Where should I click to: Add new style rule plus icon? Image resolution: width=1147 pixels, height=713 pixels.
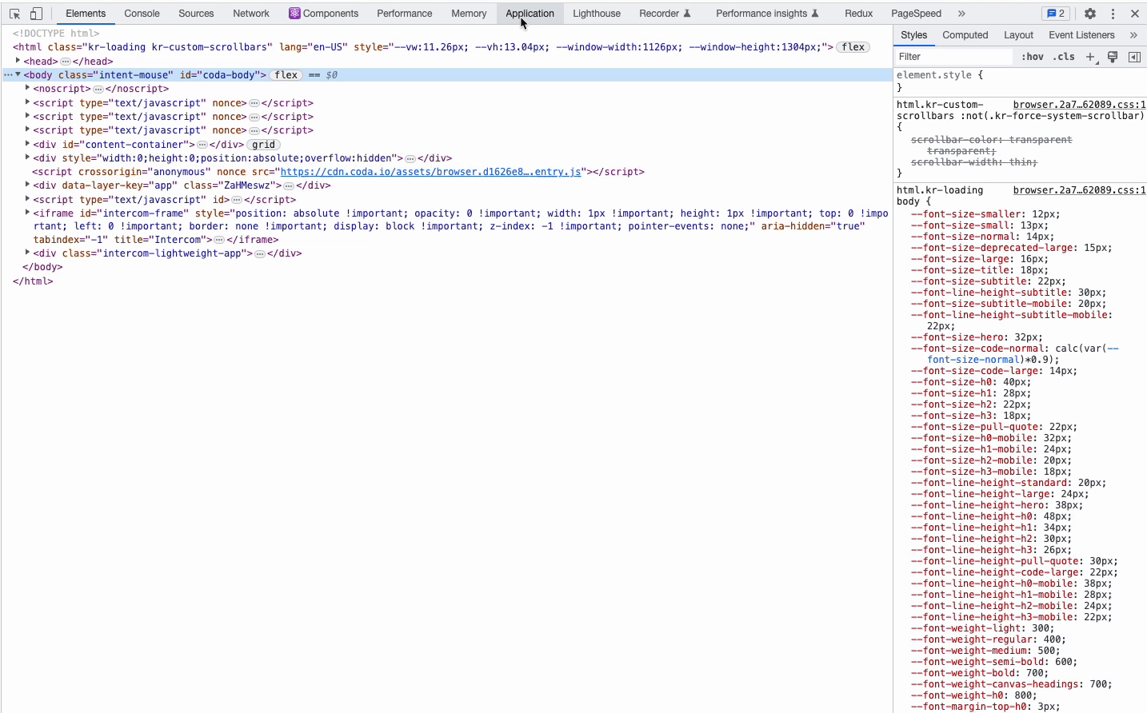(1090, 57)
